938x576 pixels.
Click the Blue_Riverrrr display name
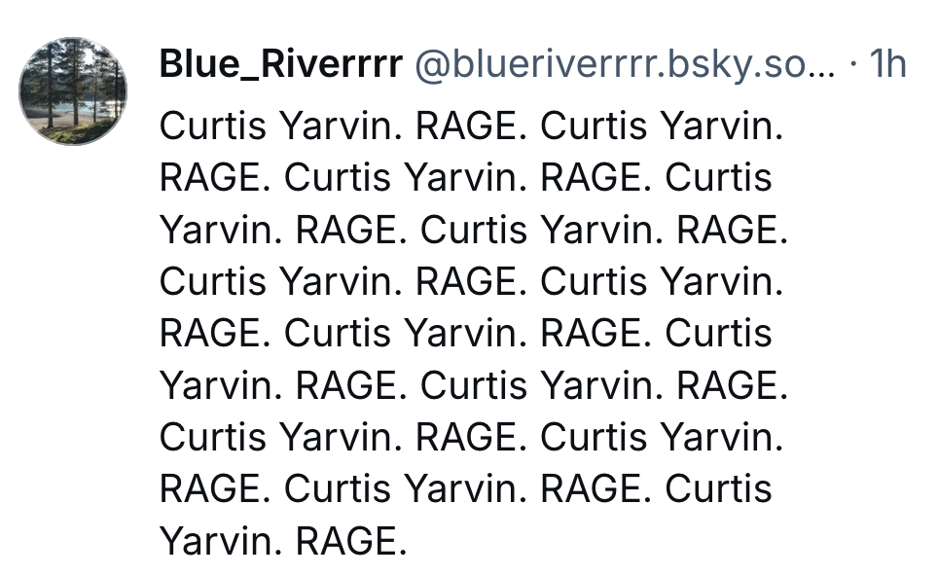280,64
